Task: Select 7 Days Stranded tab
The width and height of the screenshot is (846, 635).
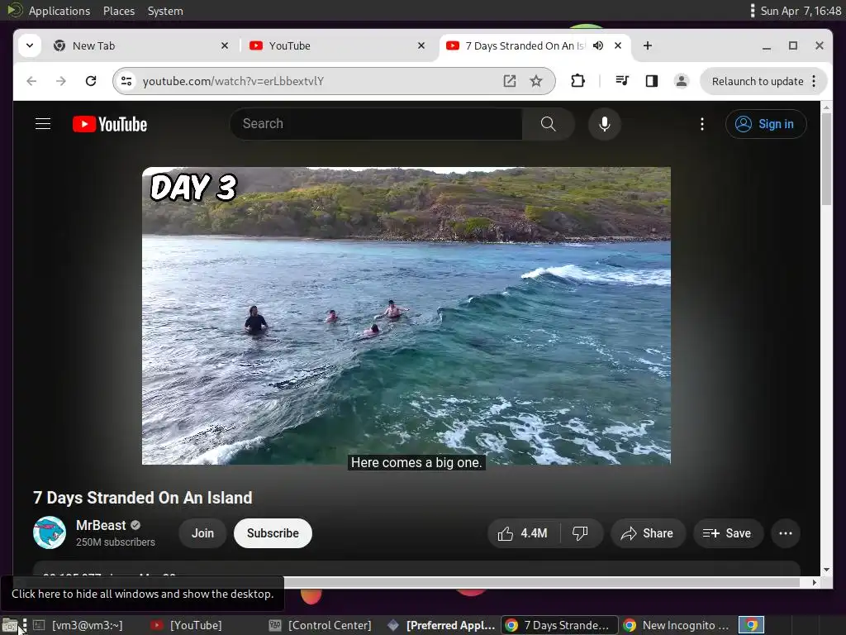Action: click(x=525, y=46)
